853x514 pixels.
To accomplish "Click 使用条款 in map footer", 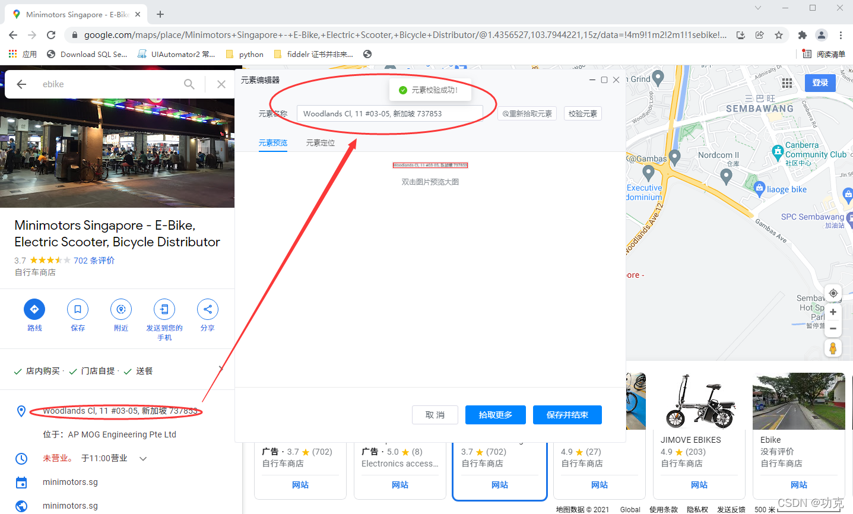I will pyautogui.click(x=664, y=509).
